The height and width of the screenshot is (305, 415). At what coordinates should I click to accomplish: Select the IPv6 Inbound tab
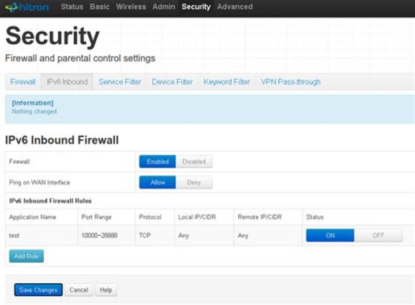pos(67,82)
